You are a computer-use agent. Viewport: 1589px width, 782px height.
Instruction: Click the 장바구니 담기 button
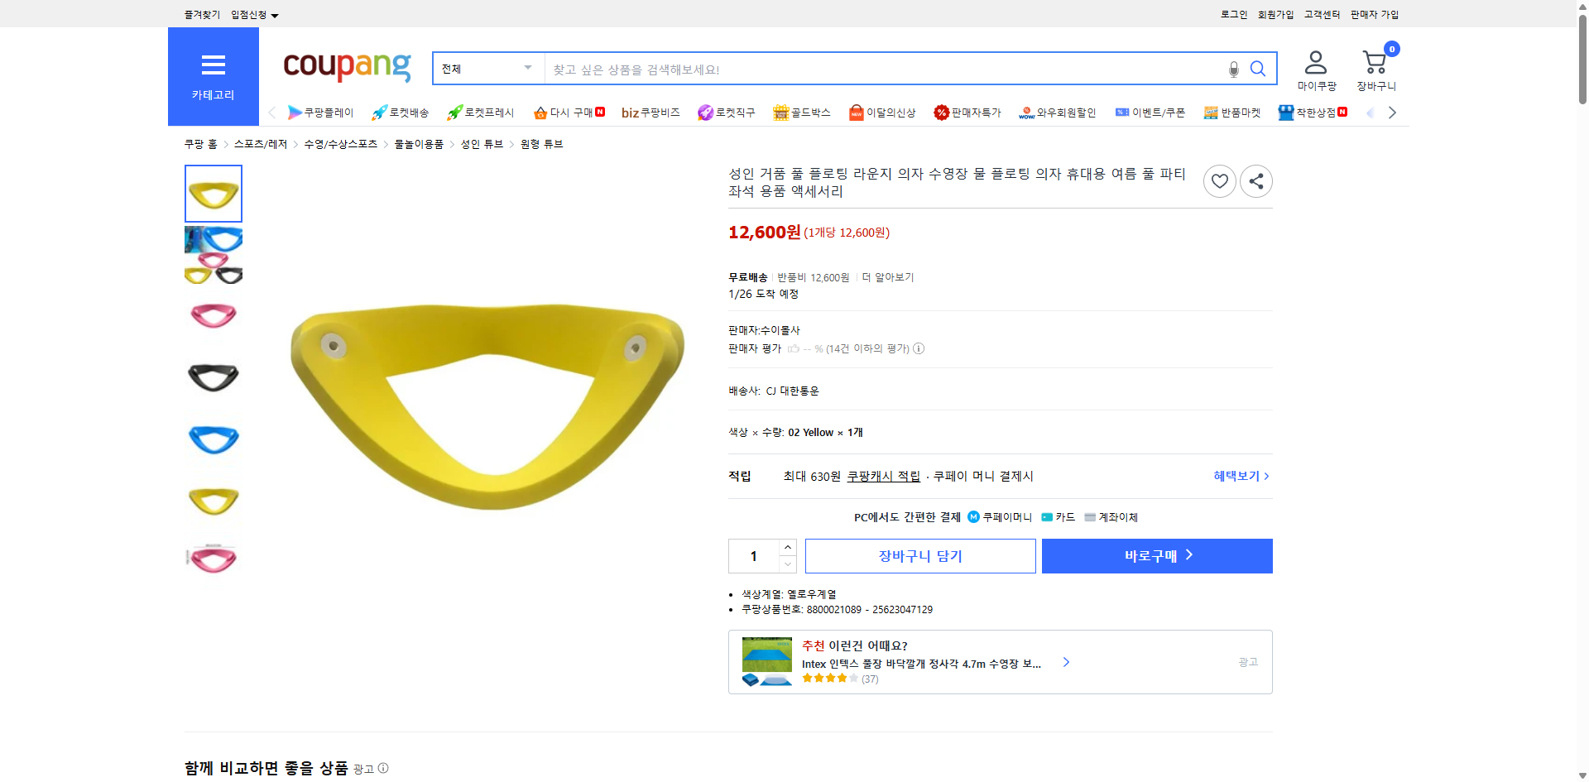(x=919, y=555)
